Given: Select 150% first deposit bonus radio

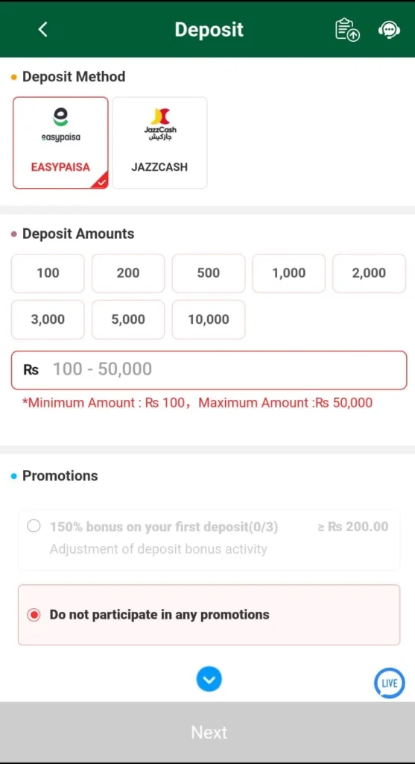Looking at the screenshot, I should pos(34,526).
